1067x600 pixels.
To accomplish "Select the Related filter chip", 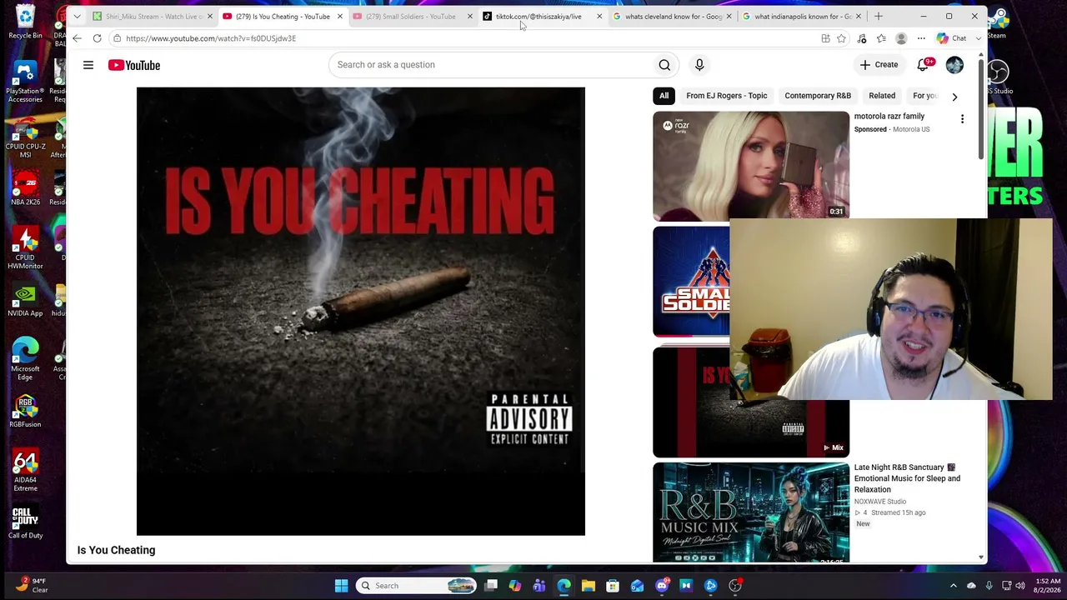I will 882,96.
